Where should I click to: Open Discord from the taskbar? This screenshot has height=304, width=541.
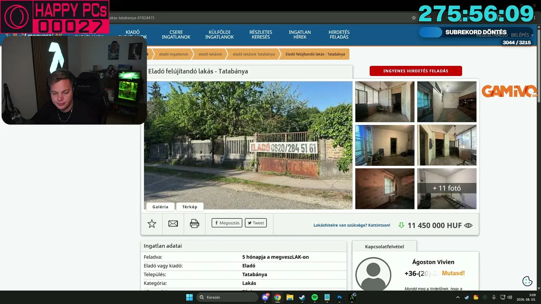click(x=265, y=297)
